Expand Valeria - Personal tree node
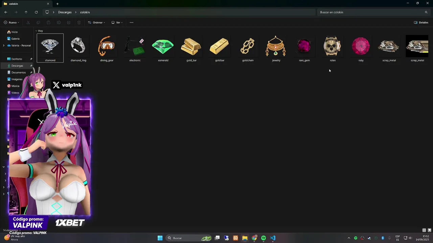Image resolution: width=433 pixels, height=243 pixels. coord(4,46)
